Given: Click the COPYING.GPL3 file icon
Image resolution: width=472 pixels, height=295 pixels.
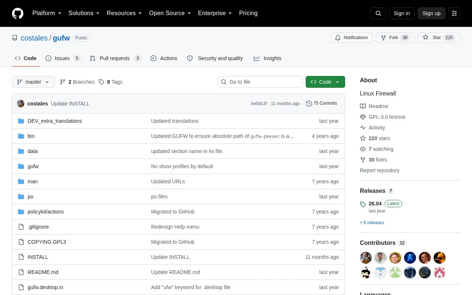Looking at the screenshot, I should coord(21,242).
